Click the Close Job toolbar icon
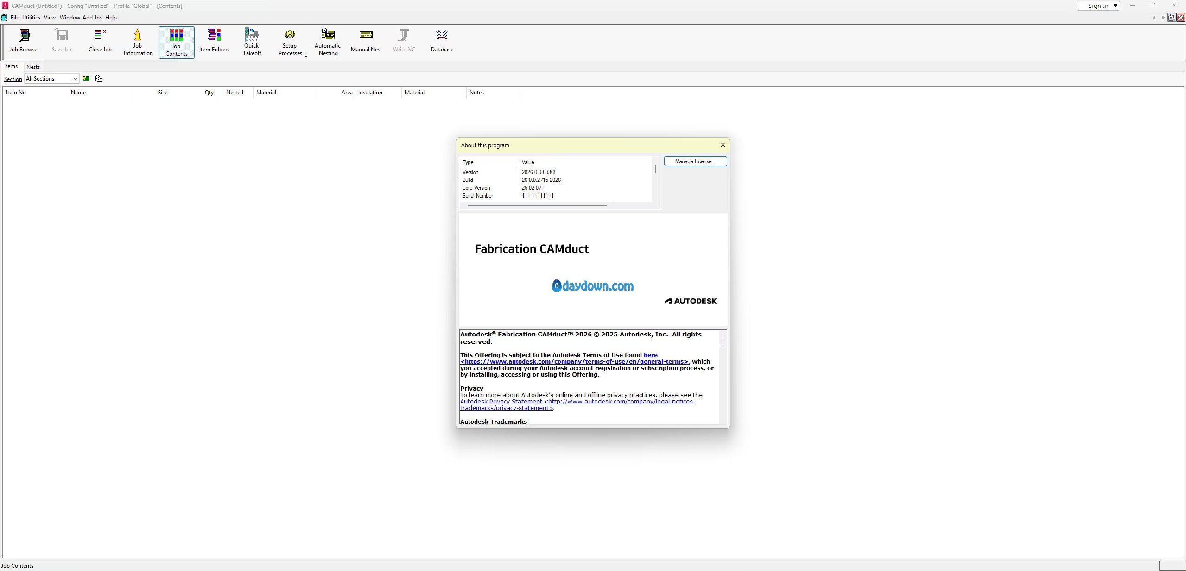The width and height of the screenshot is (1186, 571). pyautogui.click(x=100, y=42)
